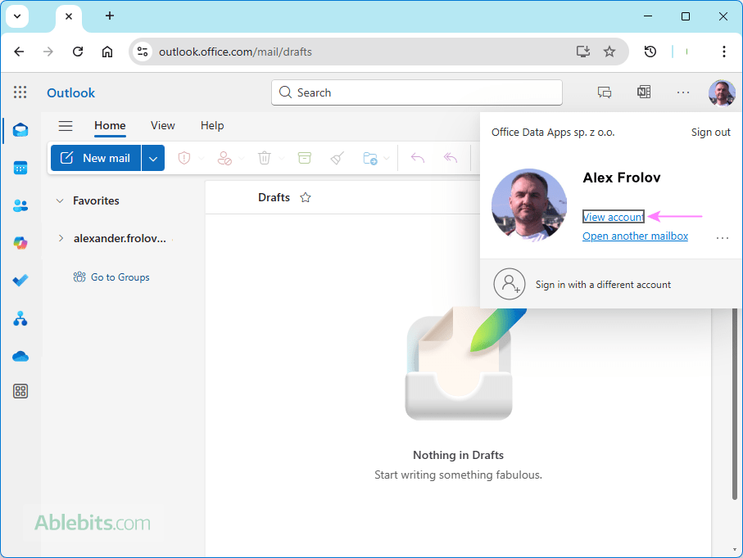Open More apps grid icon
The height and width of the screenshot is (558, 743).
(20, 391)
